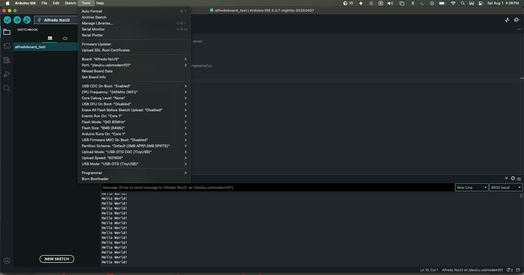Image resolution: width=524 pixels, height=275 pixels.
Task: Expand CPU Frequency 240MHz submenu
Action: pos(134,92)
